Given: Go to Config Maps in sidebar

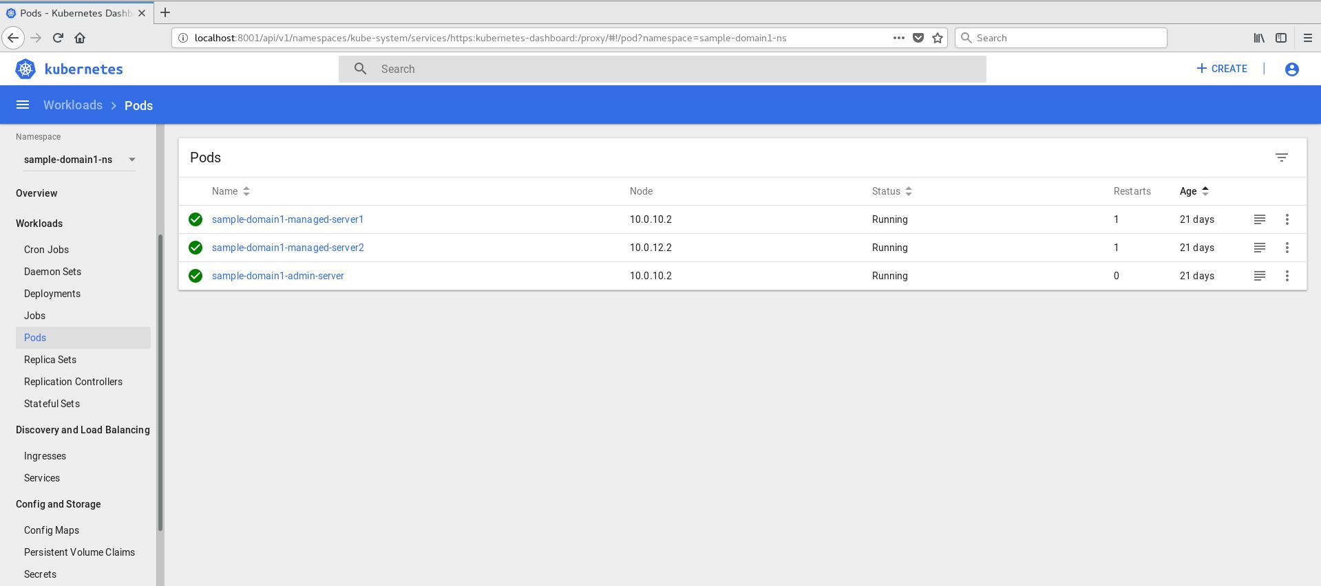Looking at the screenshot, I should coord(52,530).
